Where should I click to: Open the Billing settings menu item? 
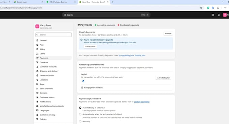(x=54, y=49)
